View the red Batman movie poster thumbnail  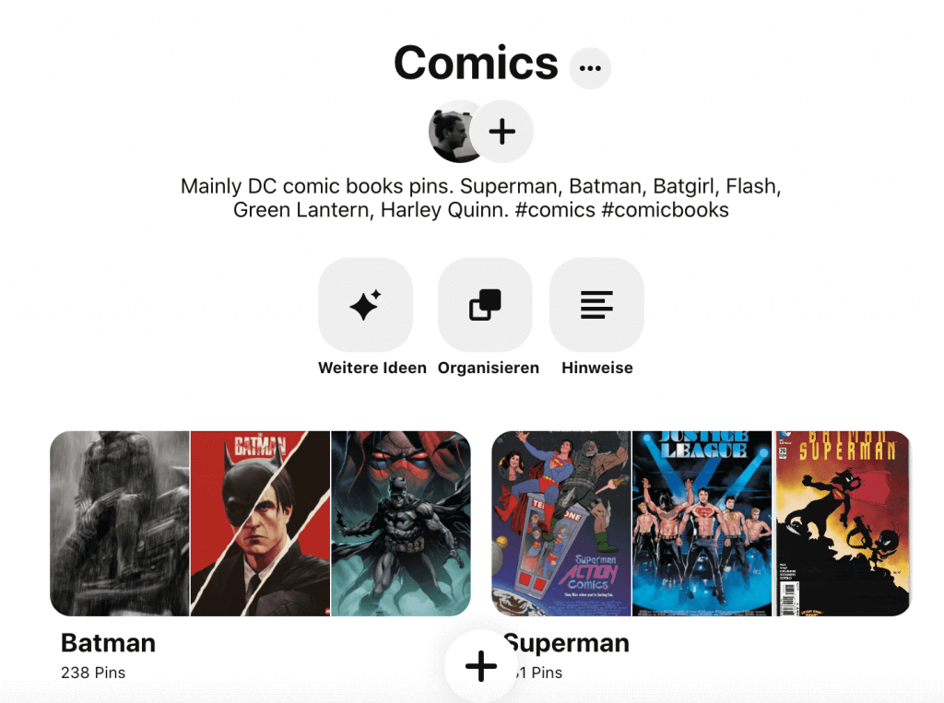[260, 523]
